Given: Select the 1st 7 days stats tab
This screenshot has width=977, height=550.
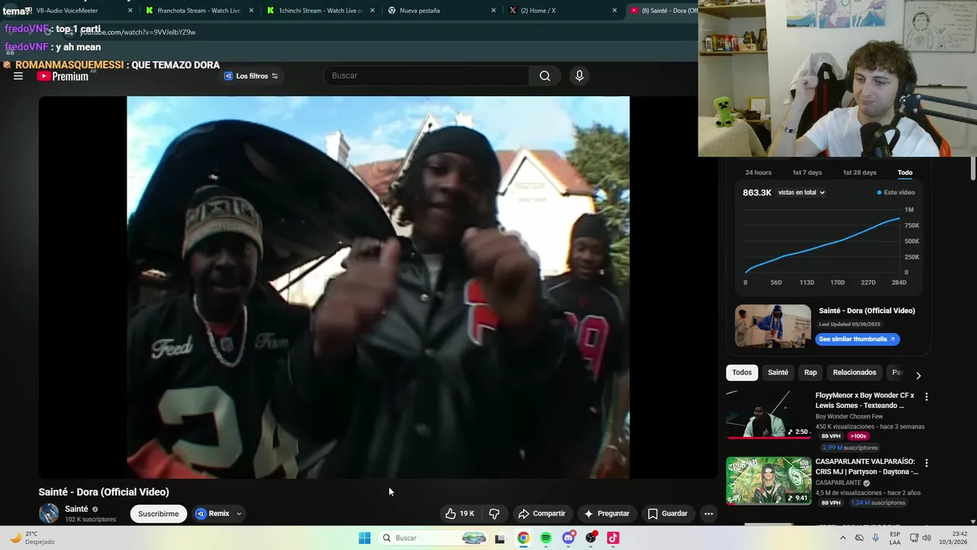Looking at the screenshot, I should pos(807,173).
